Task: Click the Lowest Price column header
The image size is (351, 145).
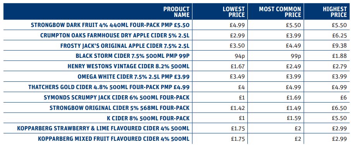Action: (x=234, y=12)
